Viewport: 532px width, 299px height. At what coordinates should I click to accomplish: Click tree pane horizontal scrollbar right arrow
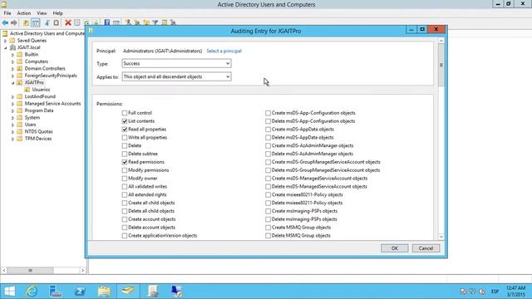(x=82, y=270)
